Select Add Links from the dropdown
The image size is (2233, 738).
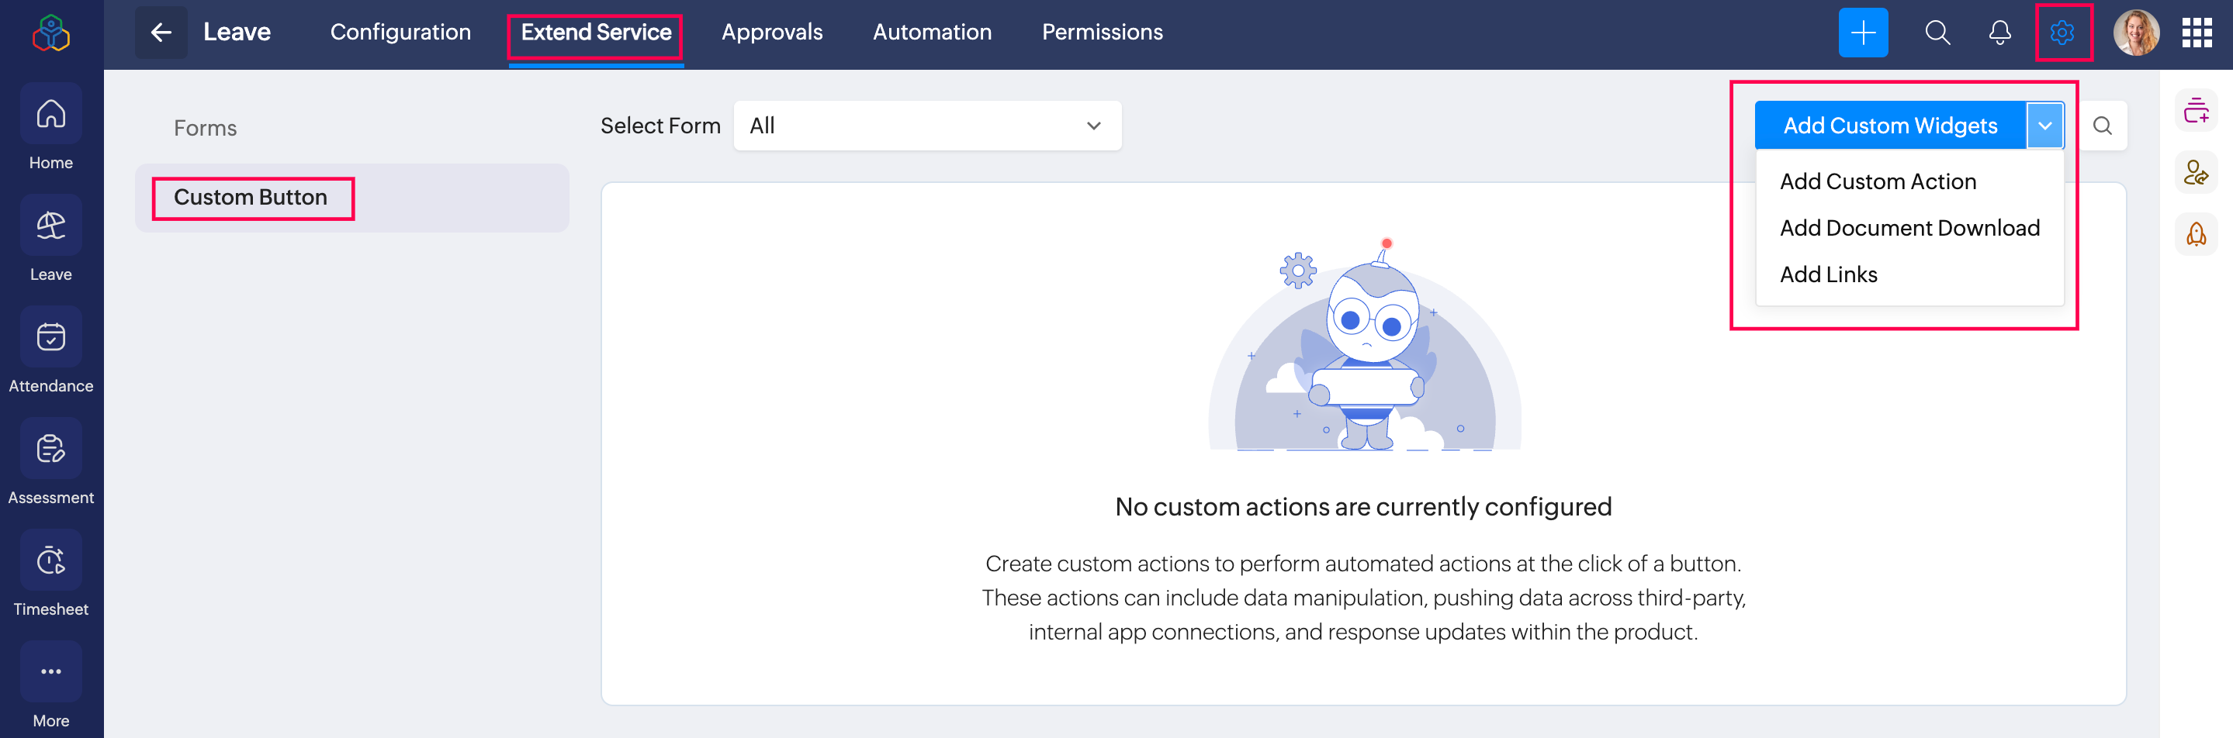[1828, 274]
